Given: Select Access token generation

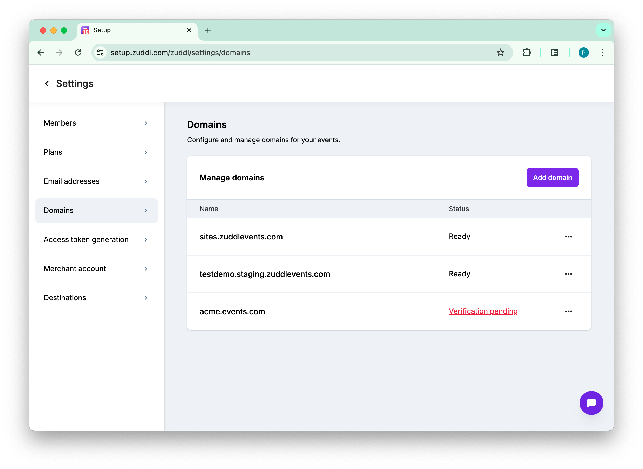Looking at the screenshot, I should [x=96, y=239].
